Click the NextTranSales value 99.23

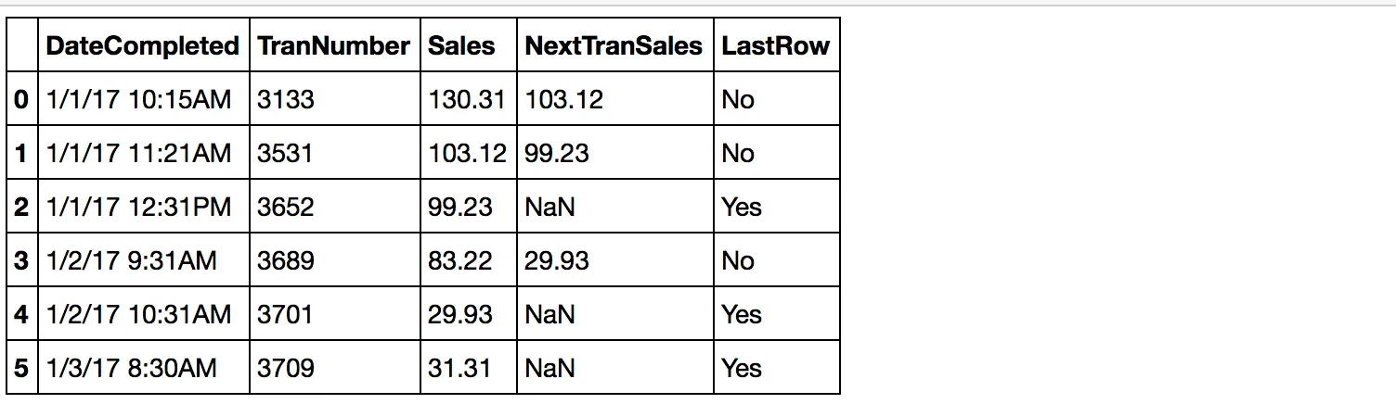click(x=557, y=153)
